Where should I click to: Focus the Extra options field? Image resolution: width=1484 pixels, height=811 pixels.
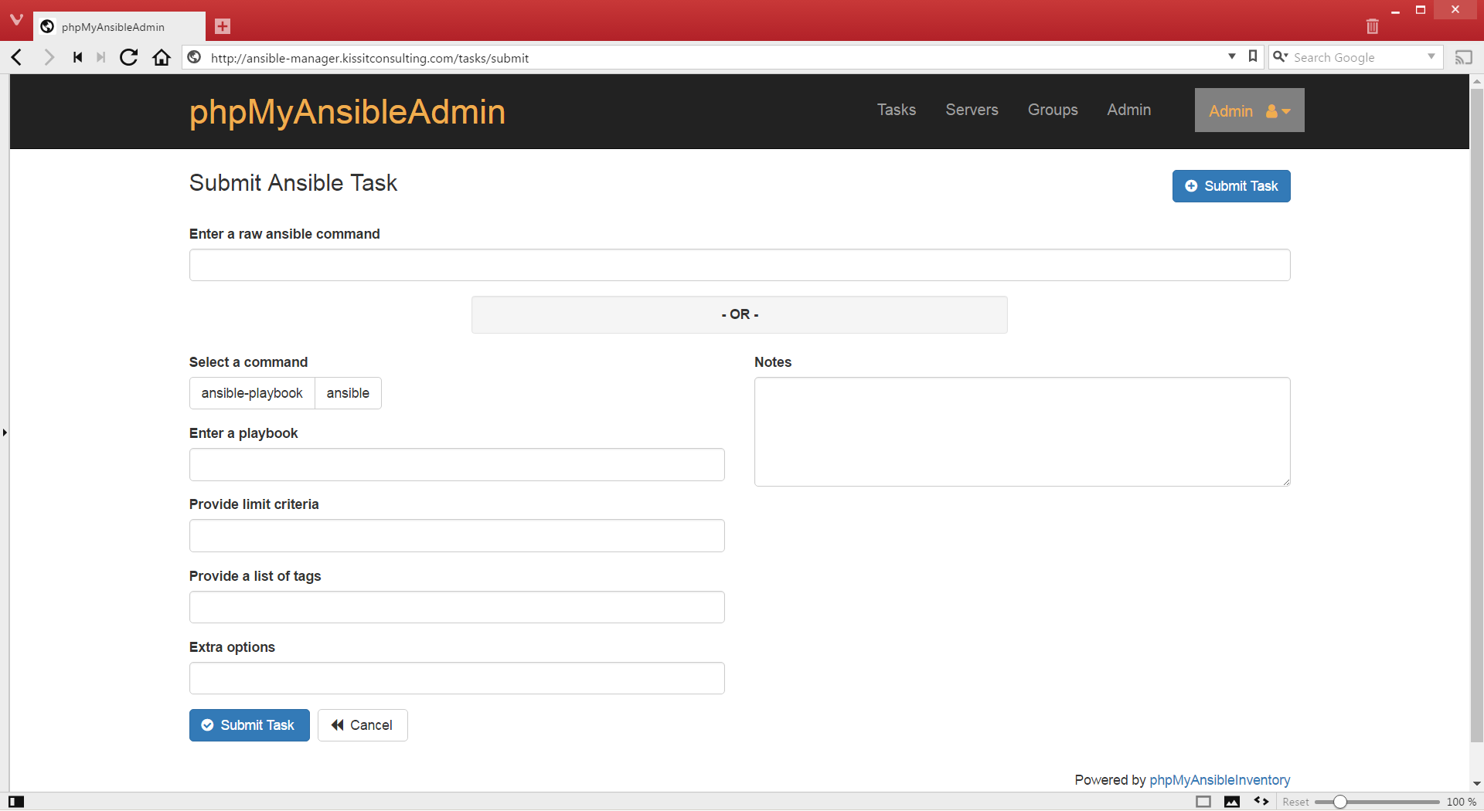click(457, 678)
